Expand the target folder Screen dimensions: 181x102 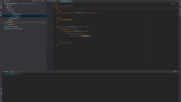coord(5,22)
